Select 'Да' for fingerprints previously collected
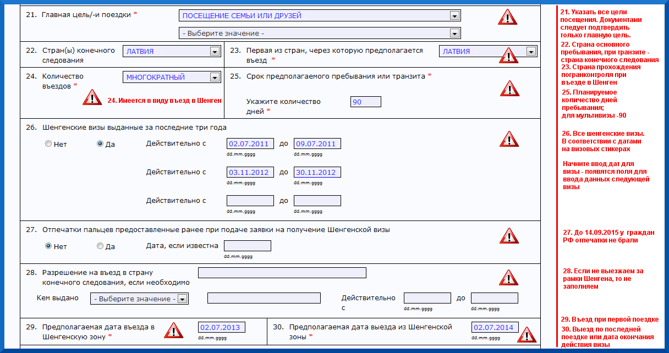This screenshot has height=353, width=669. click(x=100, y=246)
